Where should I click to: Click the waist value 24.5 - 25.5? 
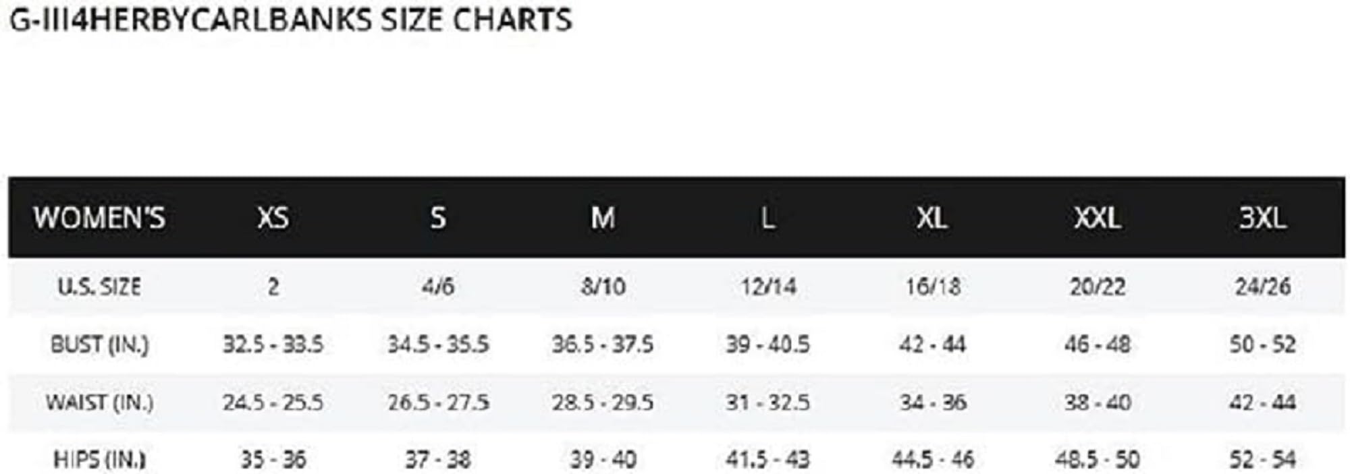click(273, 403)
